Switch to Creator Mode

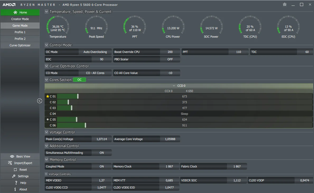pyautogui.click(x=20, y=19)
